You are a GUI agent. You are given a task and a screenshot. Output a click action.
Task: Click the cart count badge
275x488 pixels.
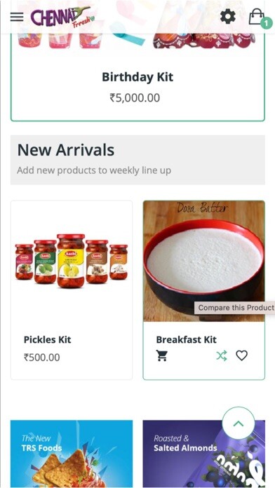(267, 23)
